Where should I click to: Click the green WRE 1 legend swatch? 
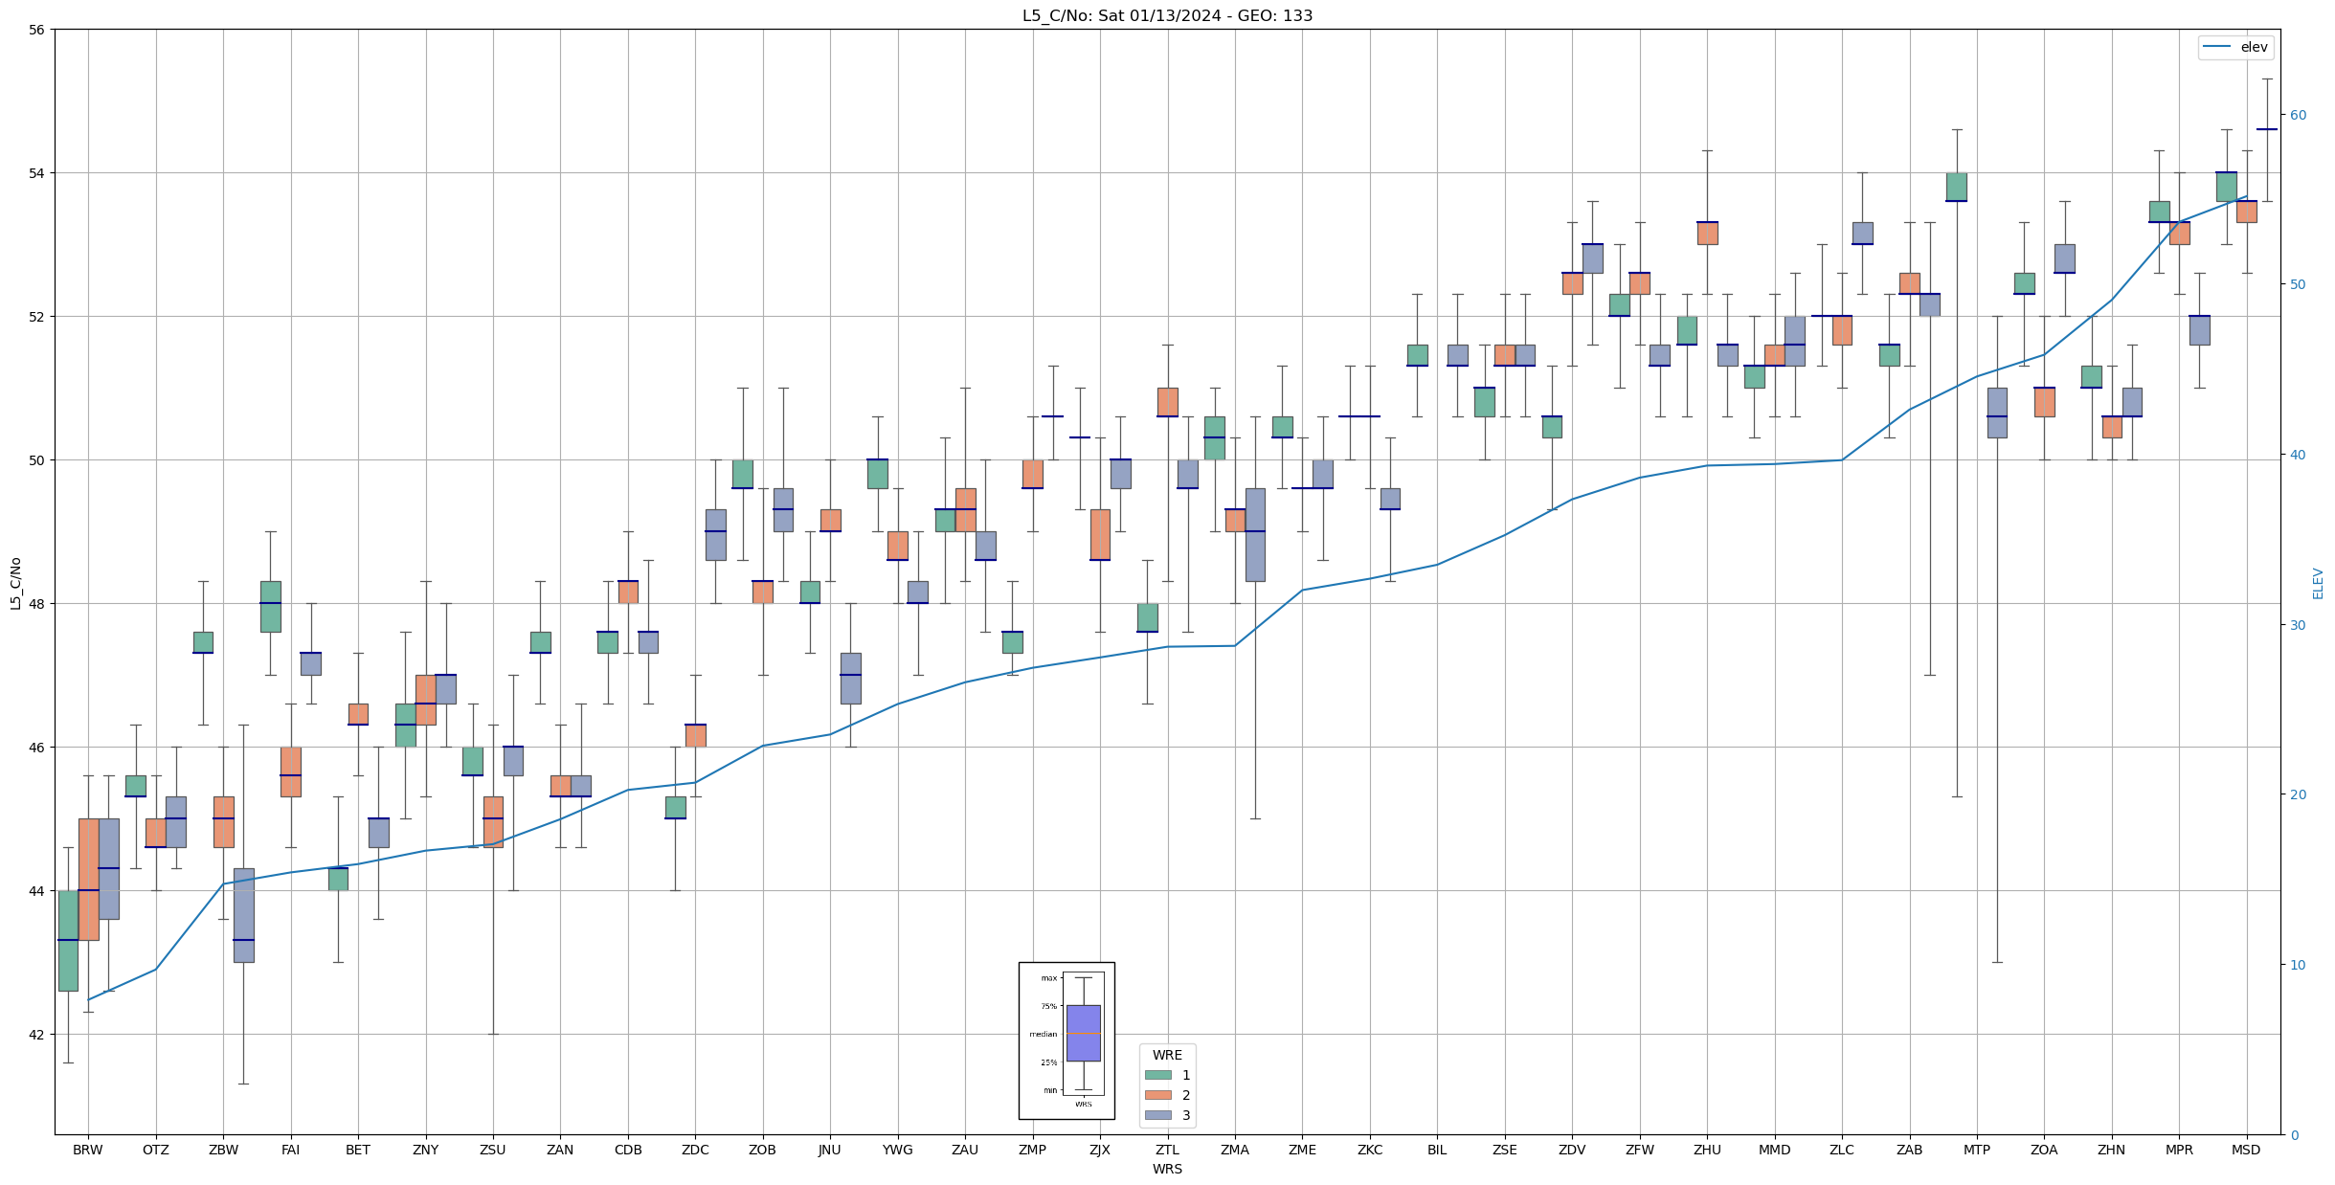[x=1157, y=1075]
